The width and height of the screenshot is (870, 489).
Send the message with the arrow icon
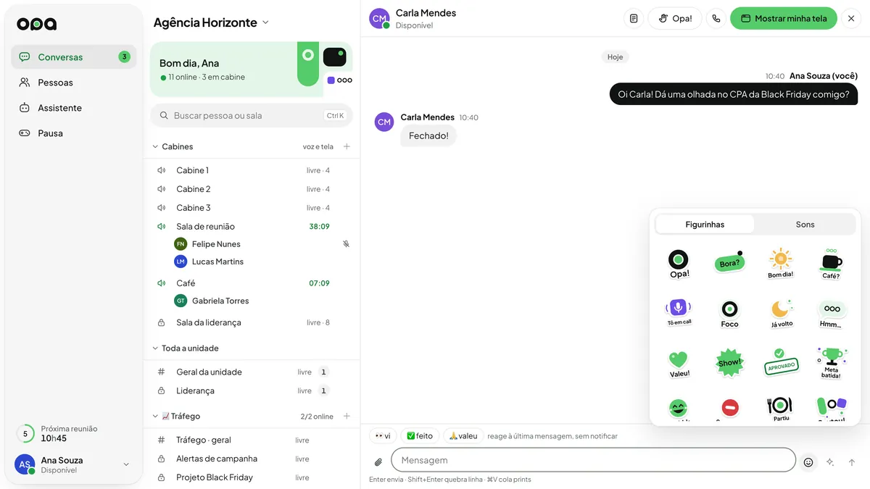[x=852, y=462]
